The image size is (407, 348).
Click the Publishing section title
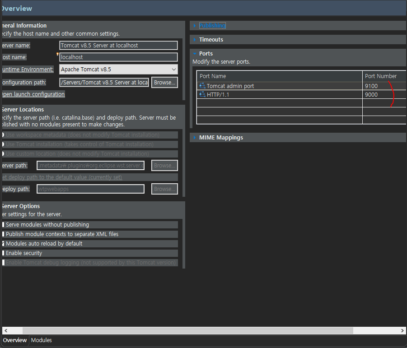coord(212,26)
